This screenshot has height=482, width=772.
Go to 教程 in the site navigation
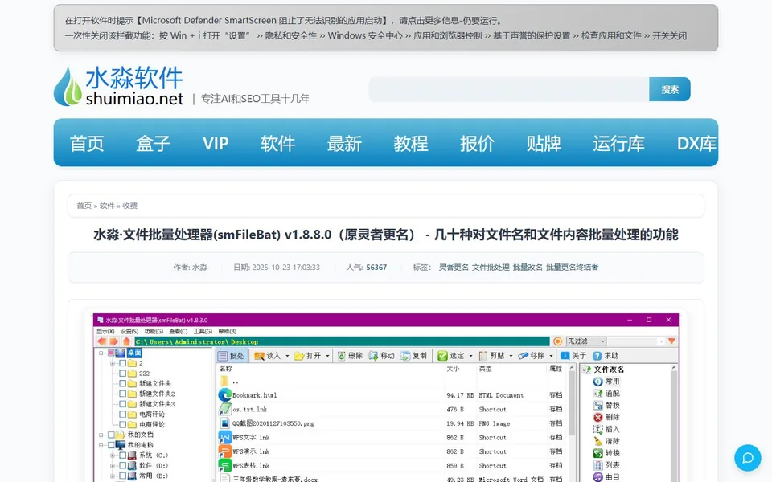[411, 144]
